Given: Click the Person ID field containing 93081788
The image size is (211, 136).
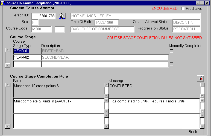Looking at the screenshot, I should pos(43,16).
